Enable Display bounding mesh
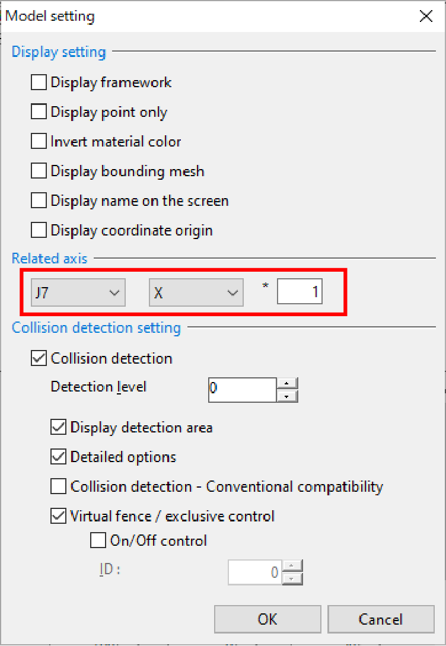 pos(39,171)
